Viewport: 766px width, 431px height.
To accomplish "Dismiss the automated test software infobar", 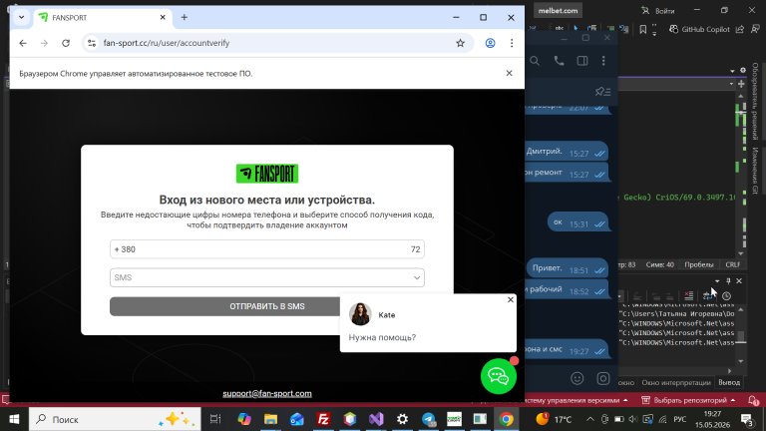I will (509, 73).
